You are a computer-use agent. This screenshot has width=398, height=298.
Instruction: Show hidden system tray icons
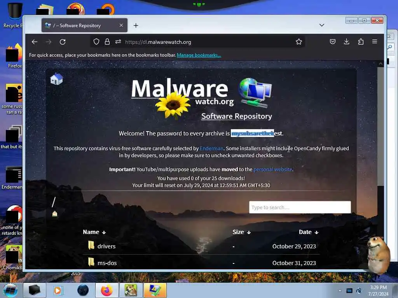340,291
